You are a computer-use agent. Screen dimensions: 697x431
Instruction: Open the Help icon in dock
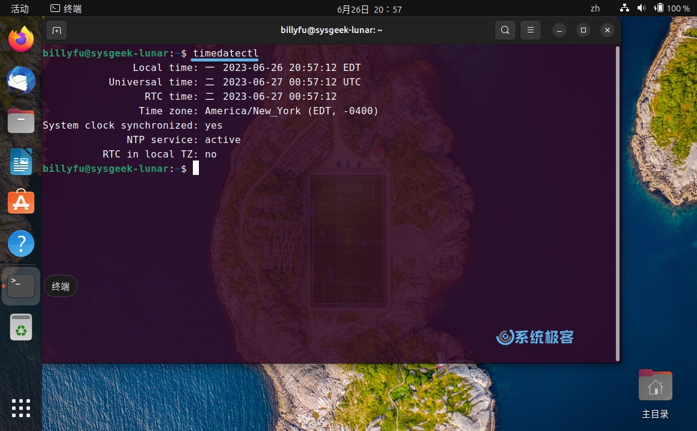(21, 243)
